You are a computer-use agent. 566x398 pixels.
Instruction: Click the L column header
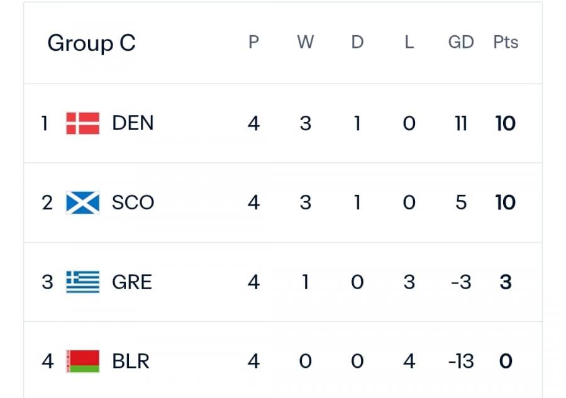click(x=409, y=42)
